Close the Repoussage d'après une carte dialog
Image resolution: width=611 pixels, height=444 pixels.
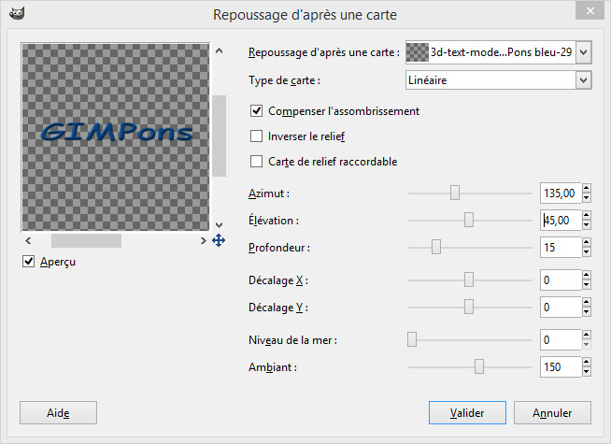click(x=590, y=11)
